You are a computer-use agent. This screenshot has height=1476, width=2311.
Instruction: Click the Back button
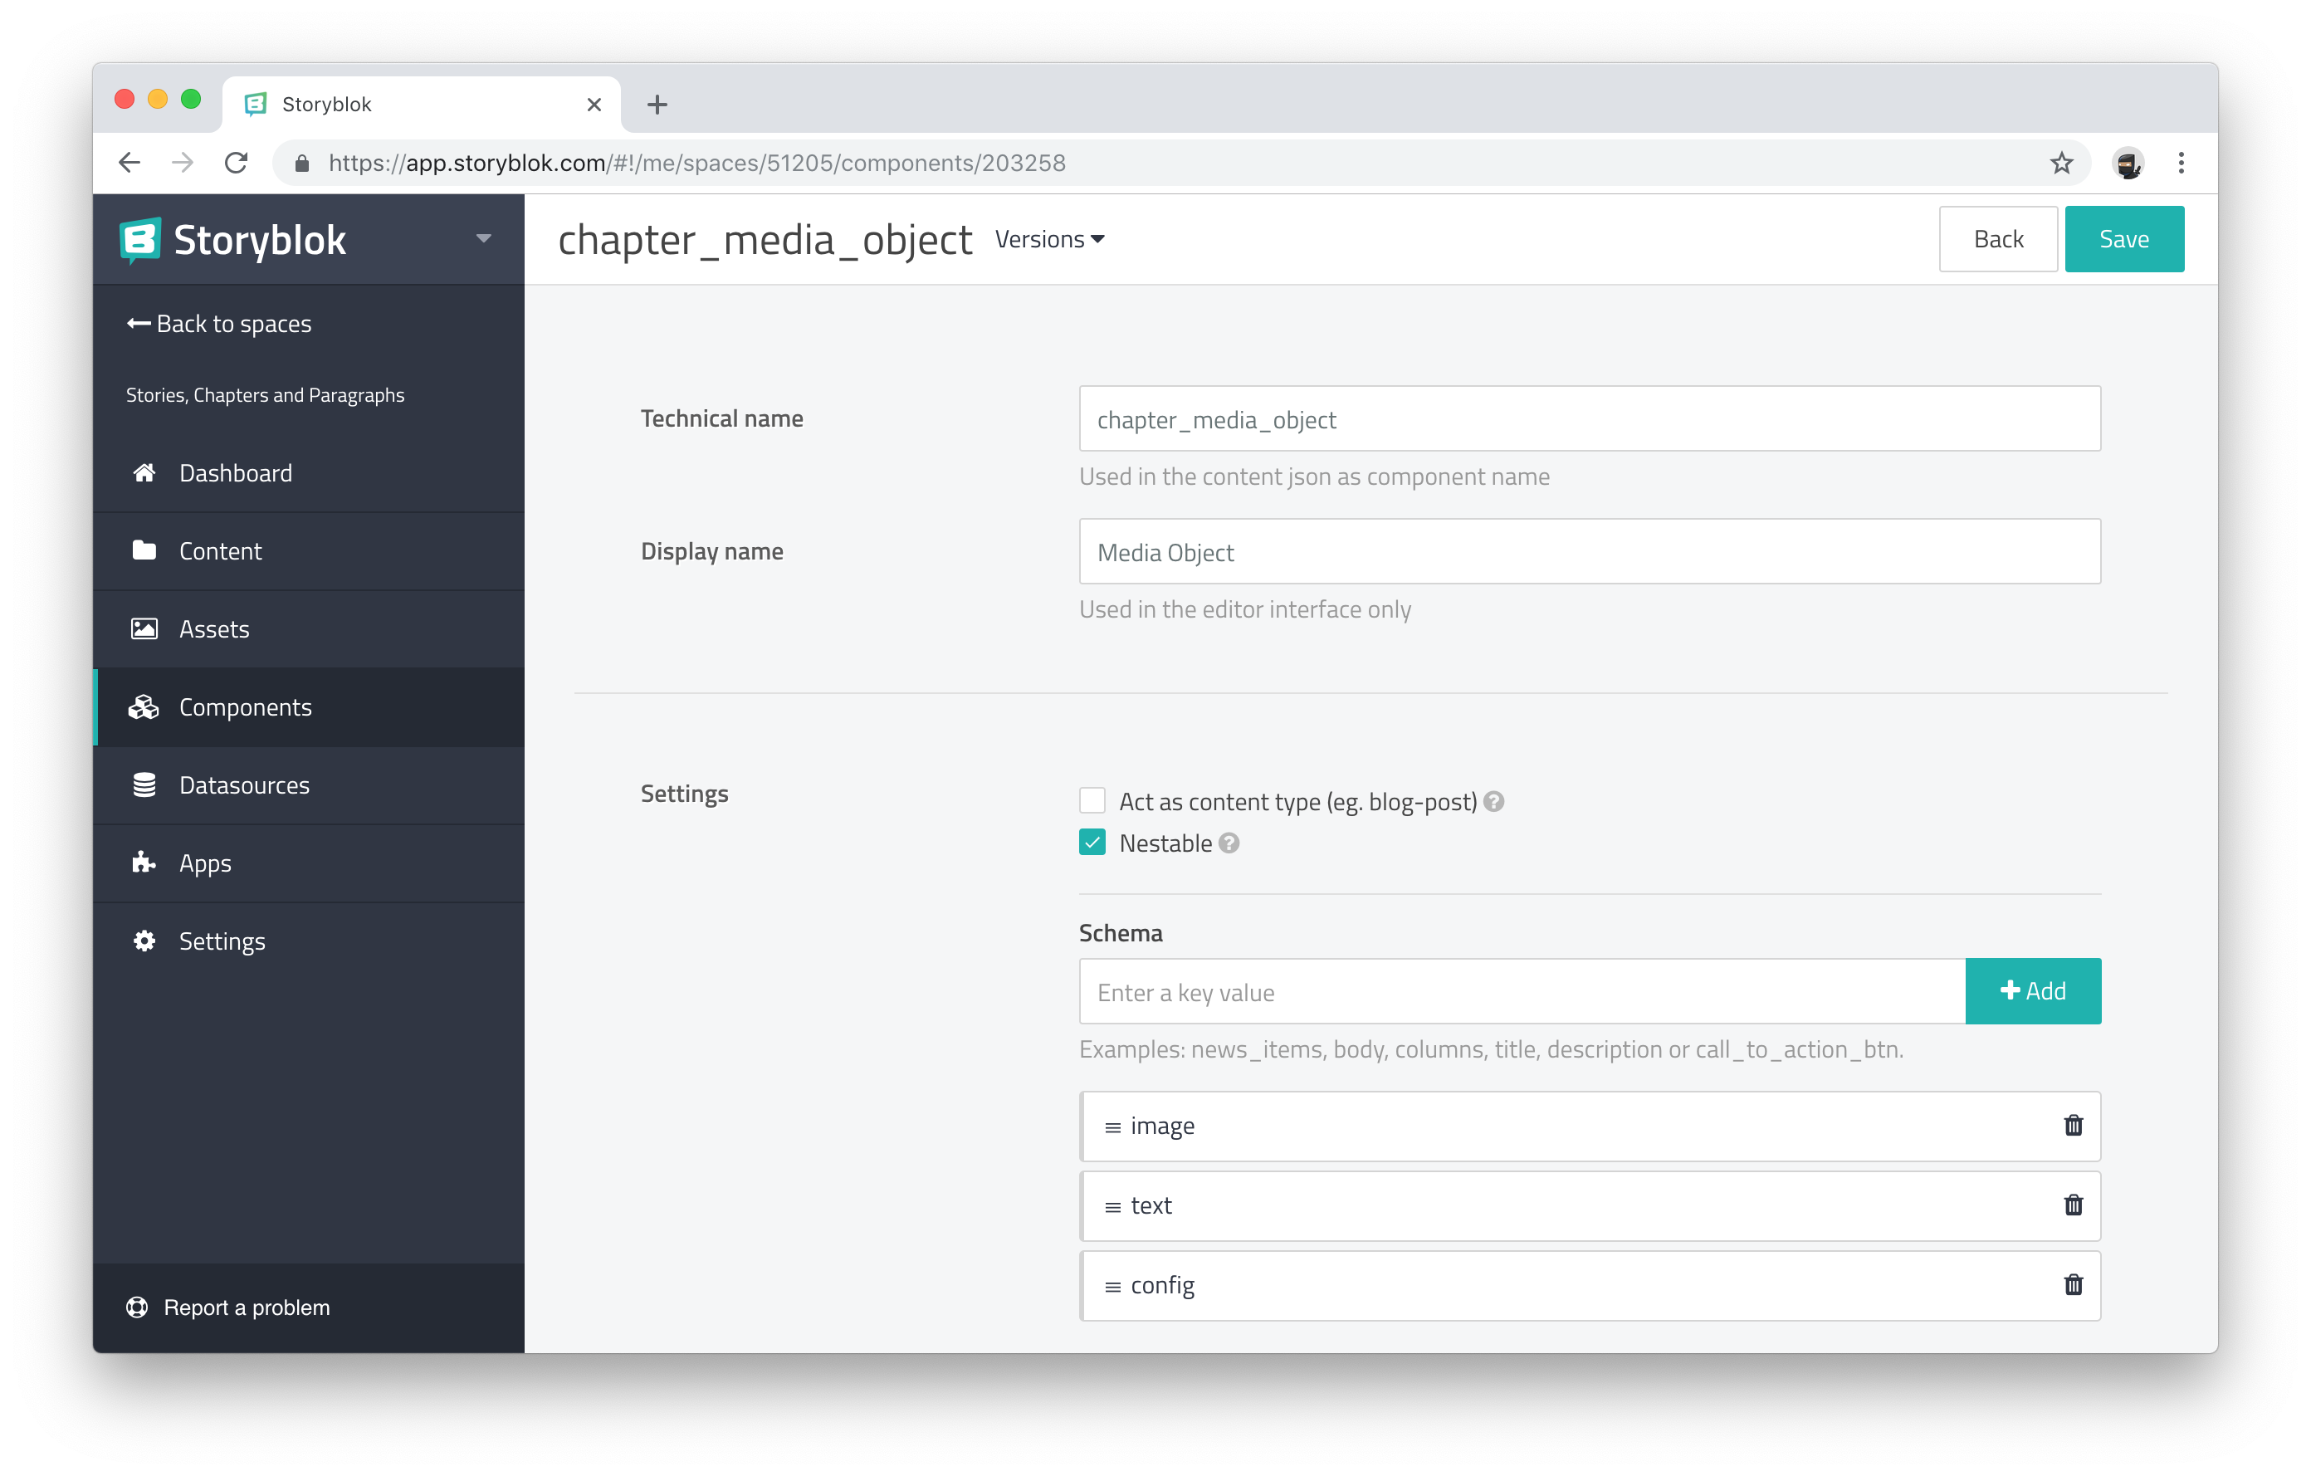(1998, 237)
